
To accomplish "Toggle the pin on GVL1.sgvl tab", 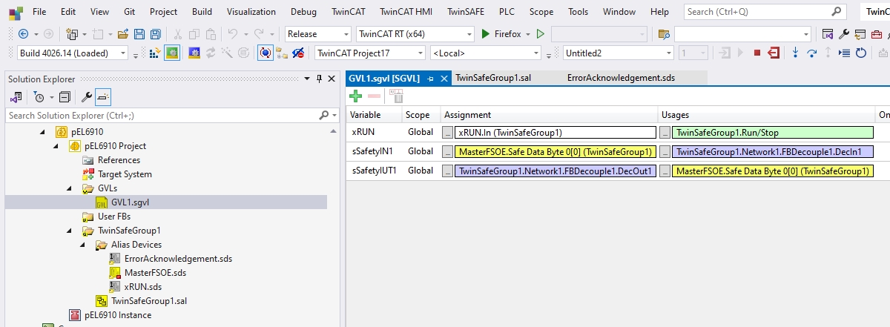I will click(x=431, y=78).
